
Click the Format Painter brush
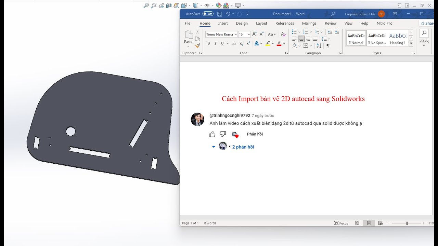[x=197, y=45]
